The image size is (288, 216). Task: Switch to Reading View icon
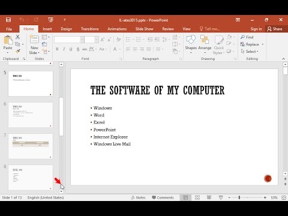pyautogui.click(x=209, y=197)
